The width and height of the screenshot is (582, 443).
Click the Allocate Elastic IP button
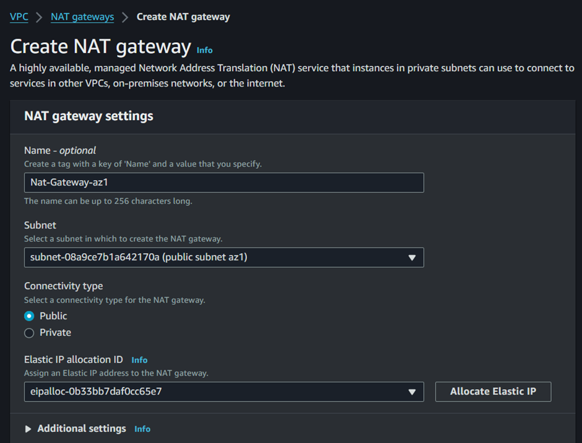[x=493, y=392]
